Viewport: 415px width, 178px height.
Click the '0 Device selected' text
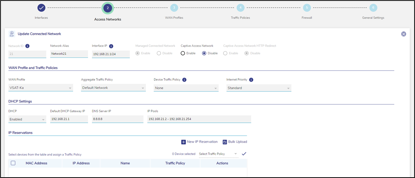pos(184,154)
